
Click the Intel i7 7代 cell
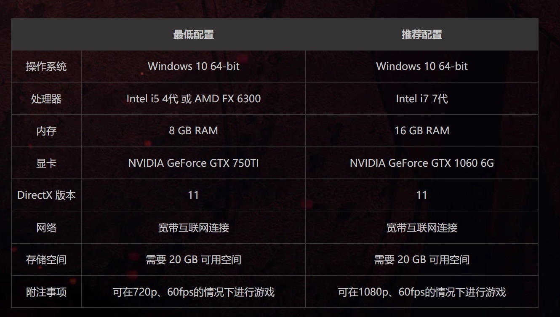pyautogui.click(x=422, y=99)
